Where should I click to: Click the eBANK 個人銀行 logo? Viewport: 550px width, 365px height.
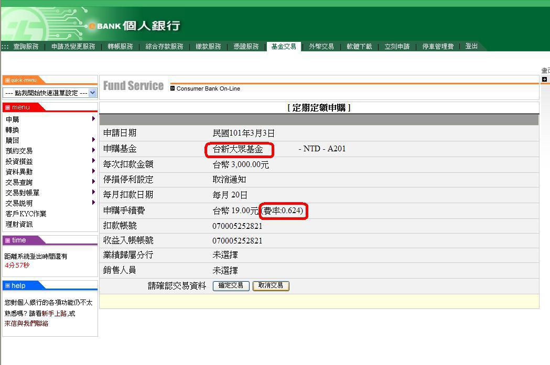[x=134, y=26]
